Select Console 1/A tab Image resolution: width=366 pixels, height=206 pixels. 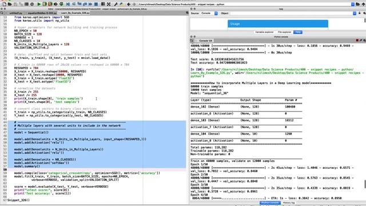pos(205,41)
